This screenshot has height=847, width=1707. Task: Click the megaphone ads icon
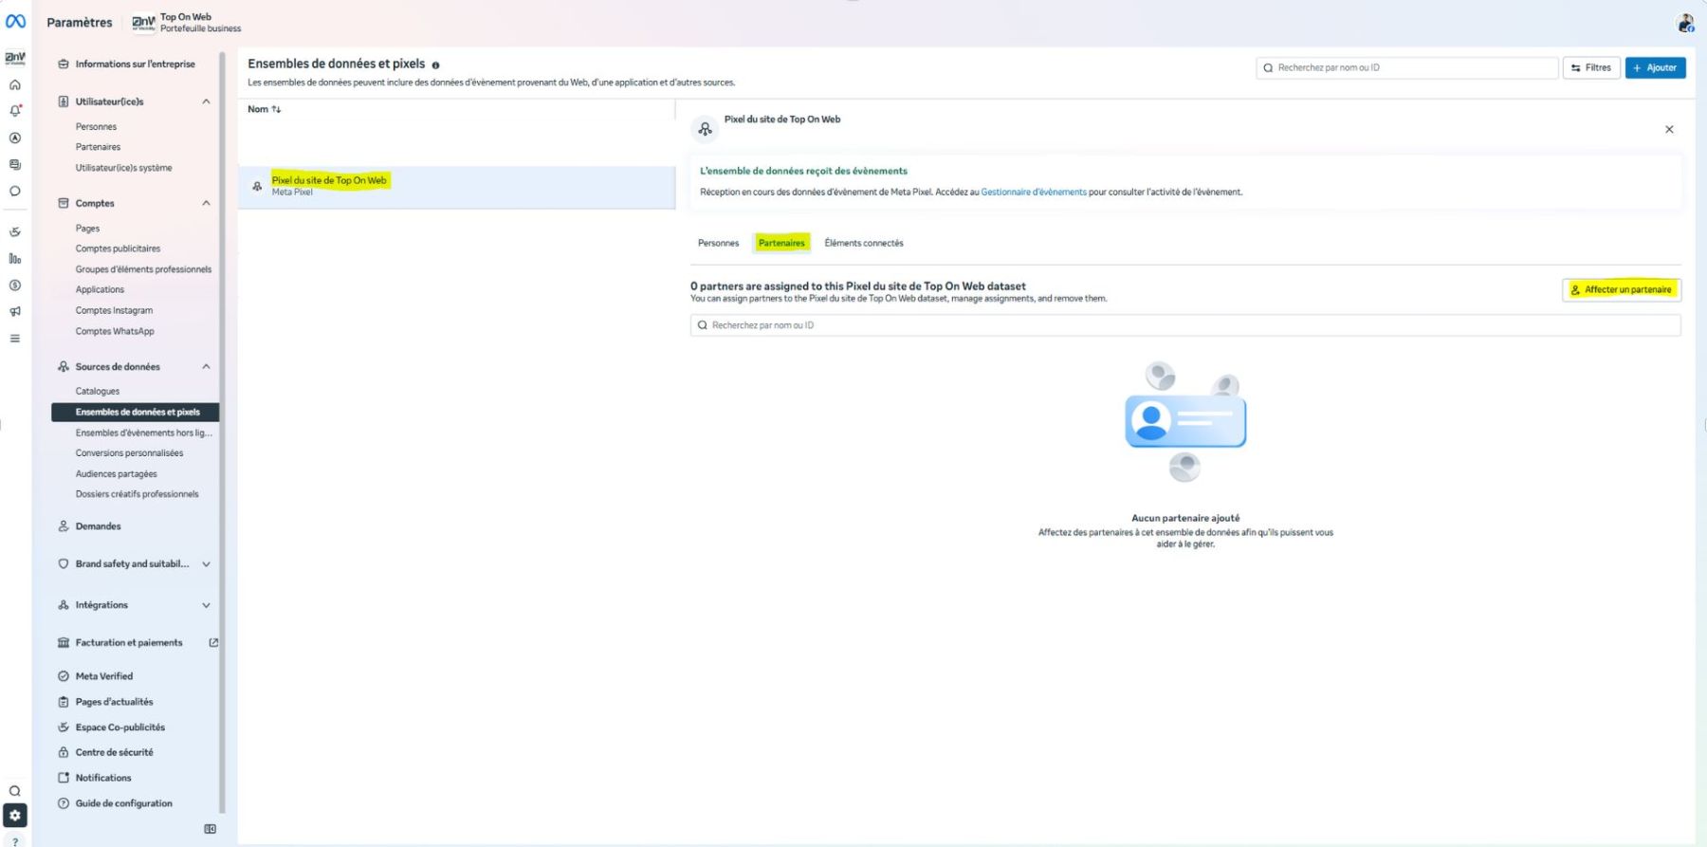click(x=15, y=311)
